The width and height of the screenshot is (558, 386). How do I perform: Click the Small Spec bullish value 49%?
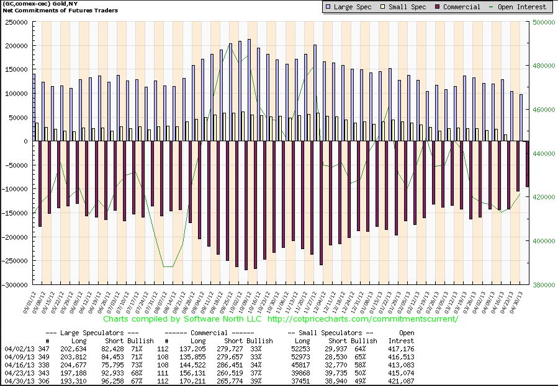[x=360, y=382]
